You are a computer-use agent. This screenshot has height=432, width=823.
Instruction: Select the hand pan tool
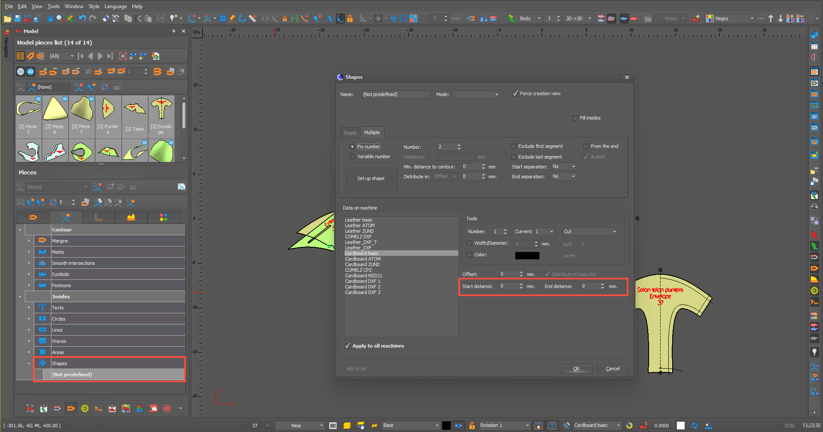click(50, 18)
